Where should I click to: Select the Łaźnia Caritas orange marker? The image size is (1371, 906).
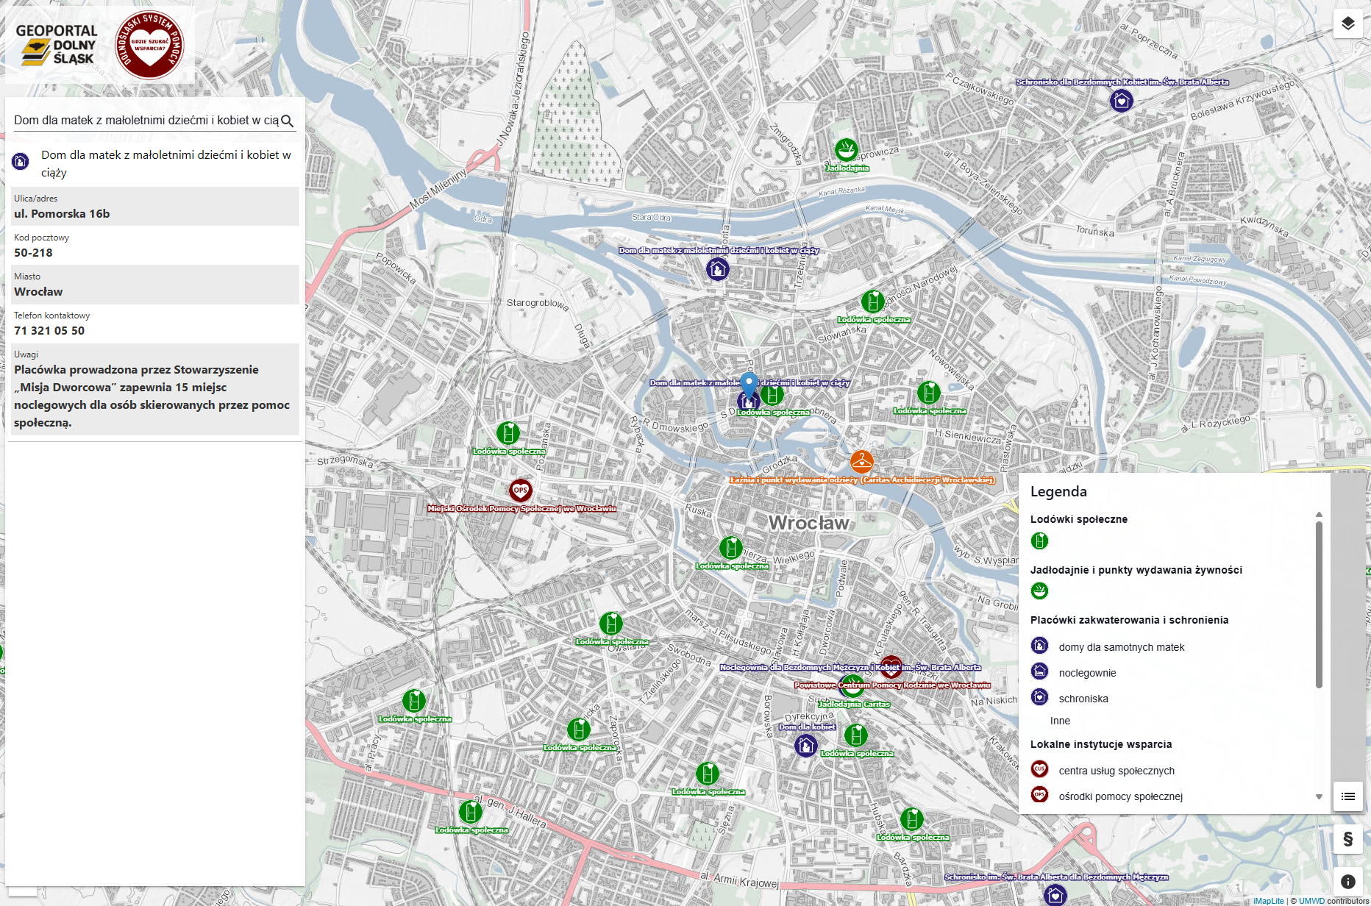(x=861, y=462)
